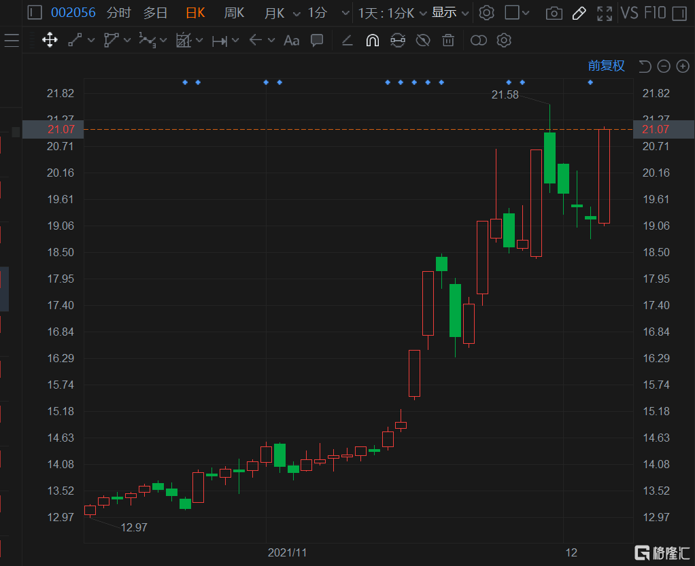Screen dimensions: 695x566
Task: Toggle the right side panel icon
Action: click(679, 14)
